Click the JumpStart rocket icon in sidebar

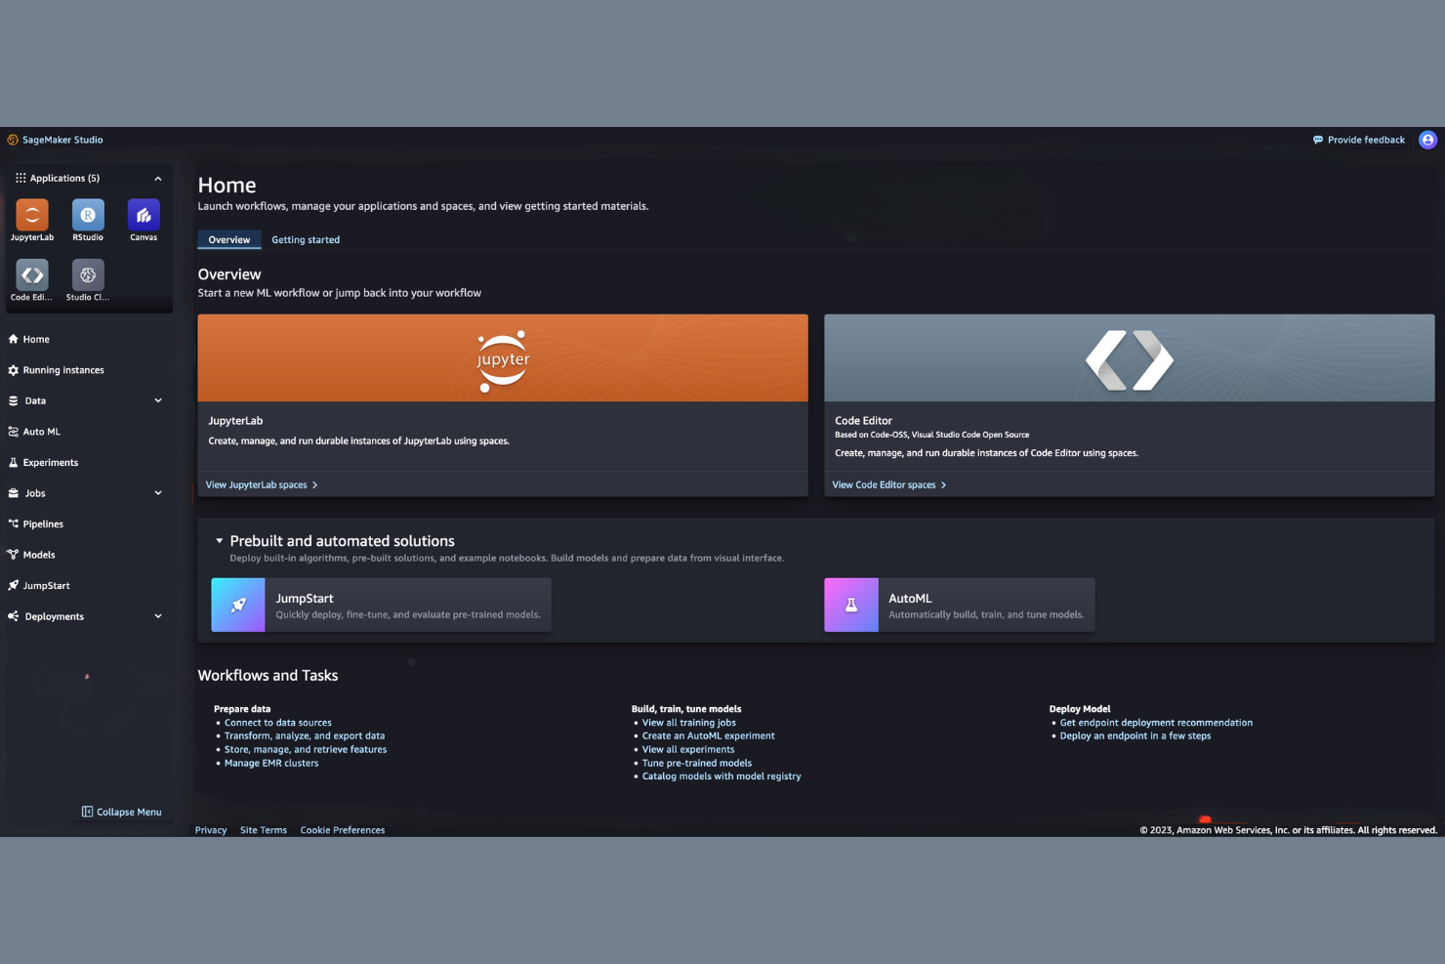(x=14, y=586)
